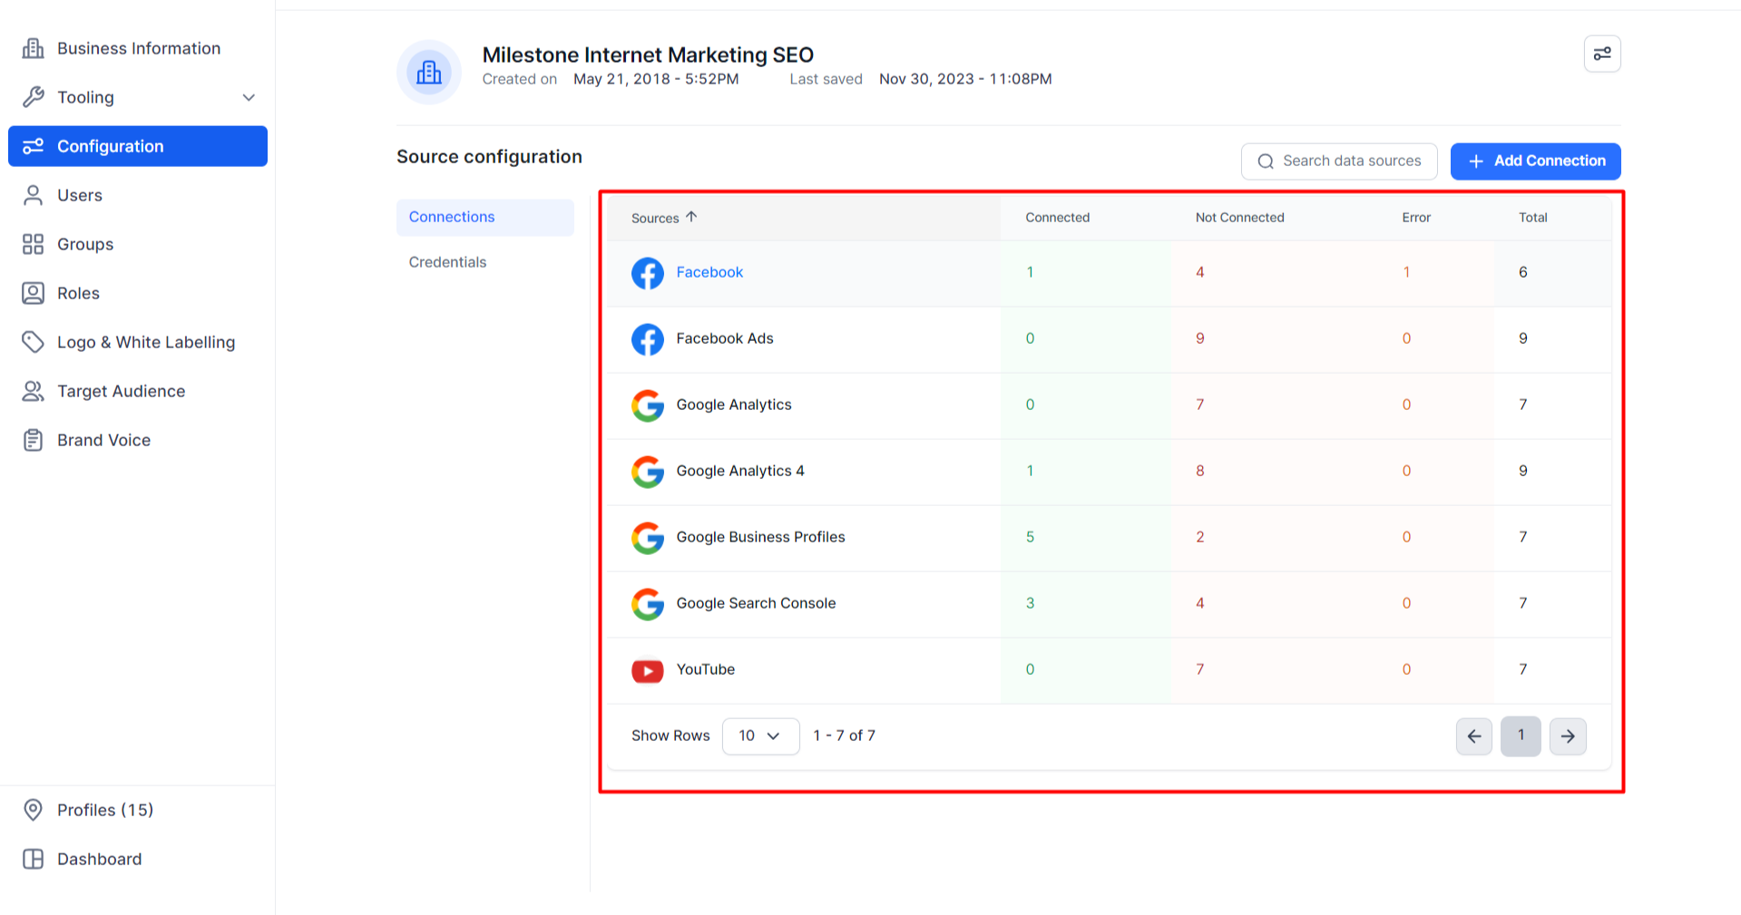Image resolution: width=1741 pixels, height=915 pixels.
Task: Click the Facebook logo in Facebook row
Action: click(648, 273)
